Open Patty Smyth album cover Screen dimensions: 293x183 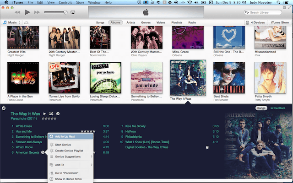pos(270,78)
